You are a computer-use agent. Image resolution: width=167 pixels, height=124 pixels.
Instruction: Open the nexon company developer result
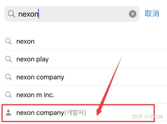pos(78,113)
